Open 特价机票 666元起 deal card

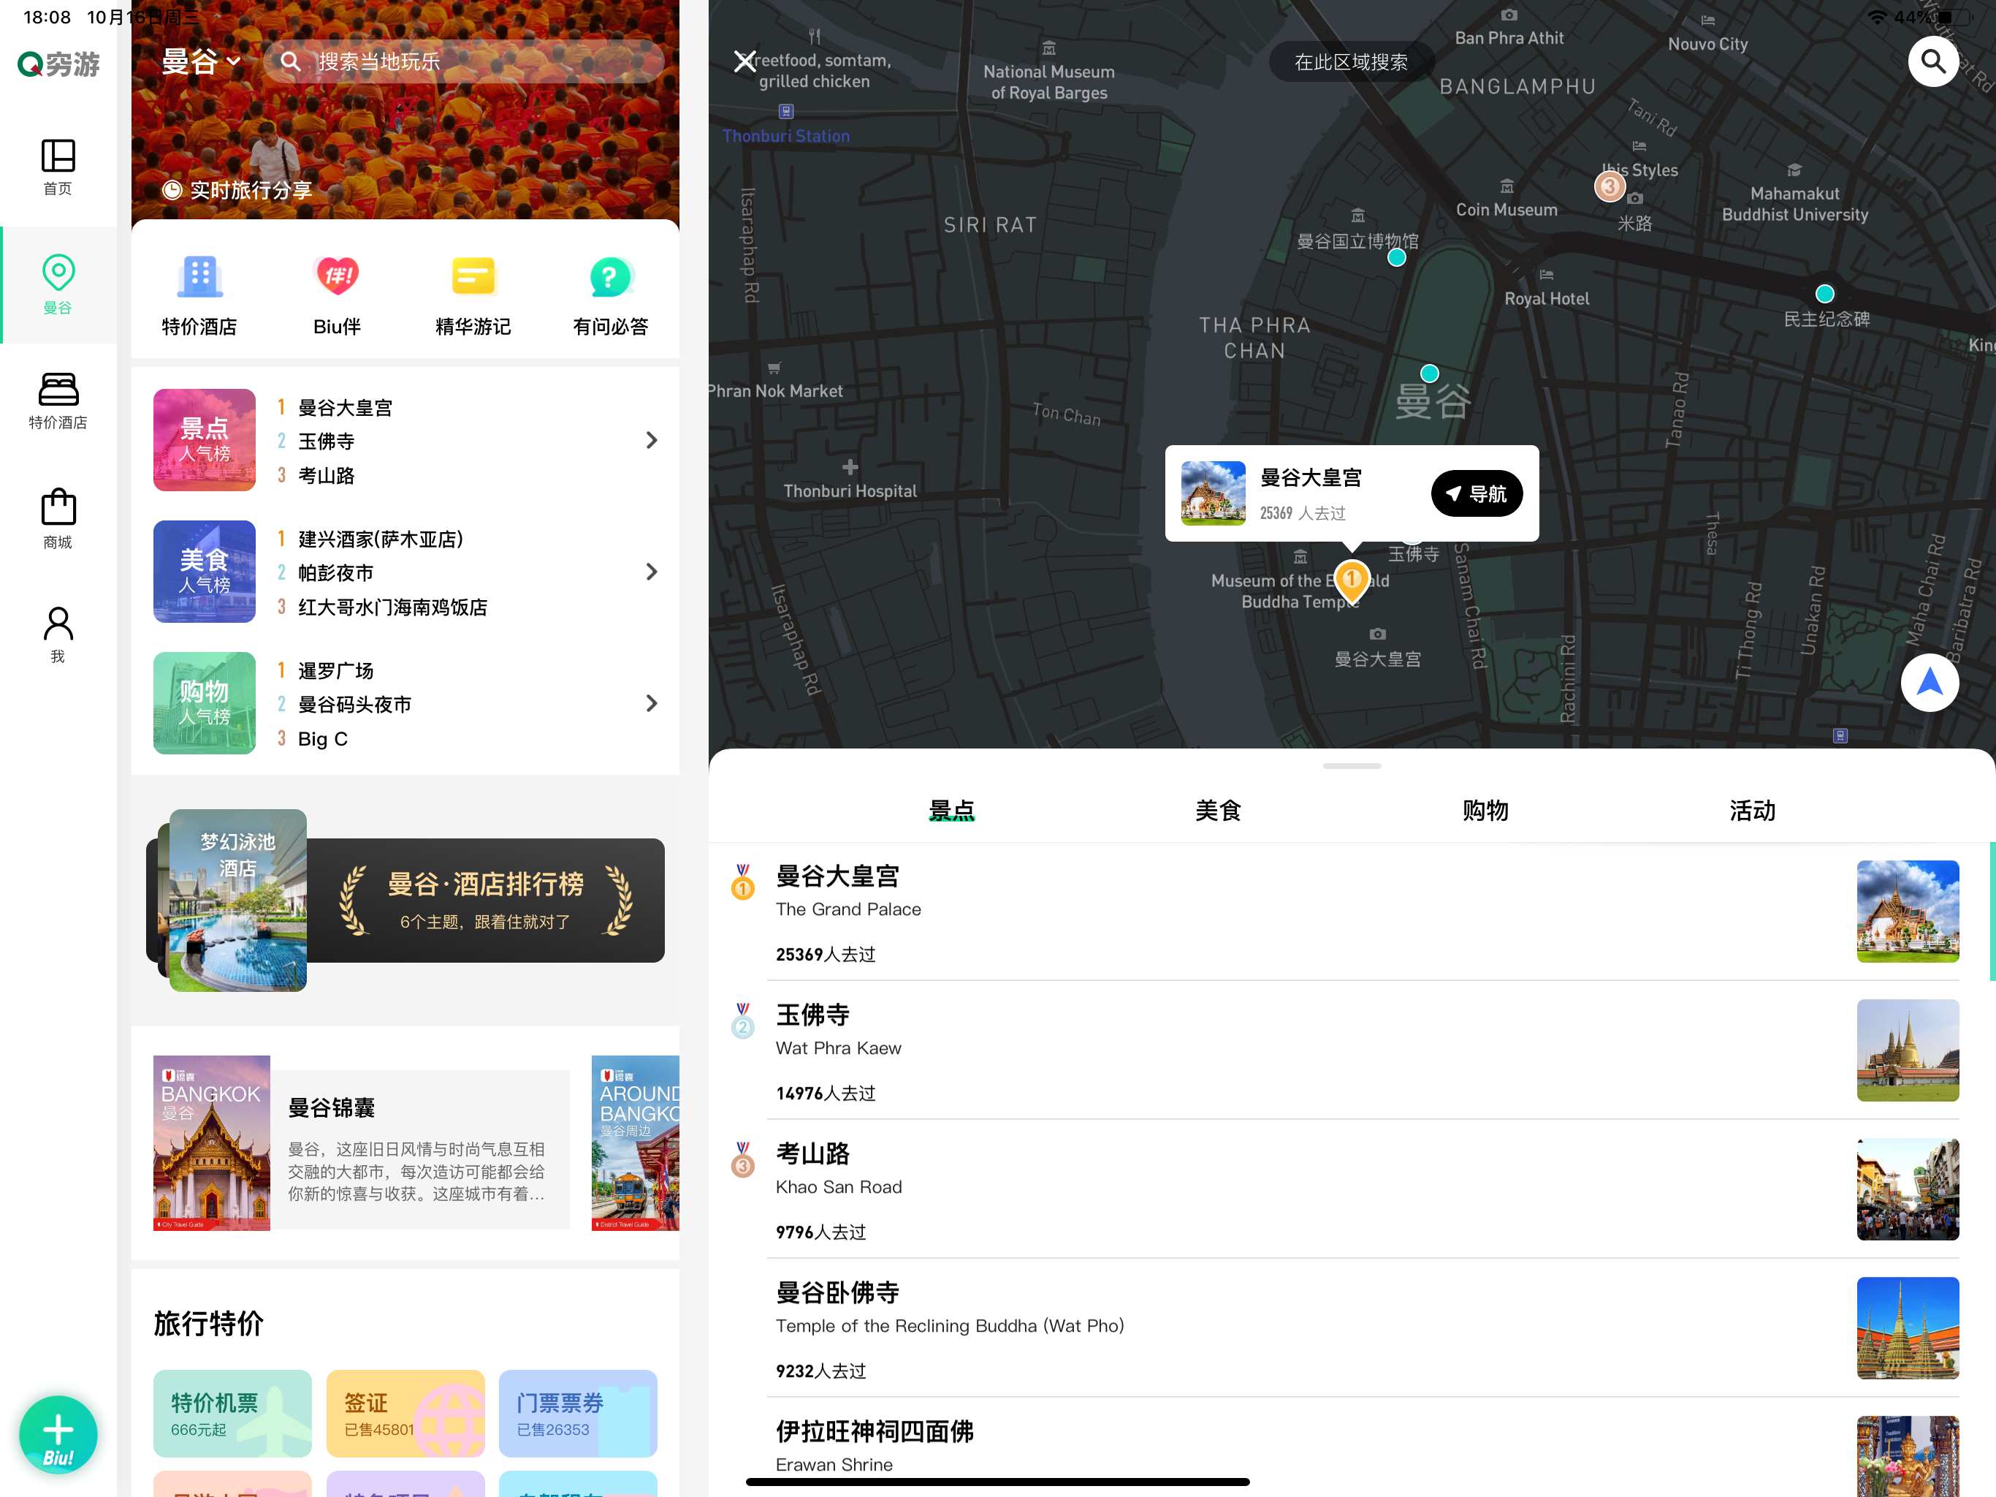pyautogui.click(x=232, y=1413)
